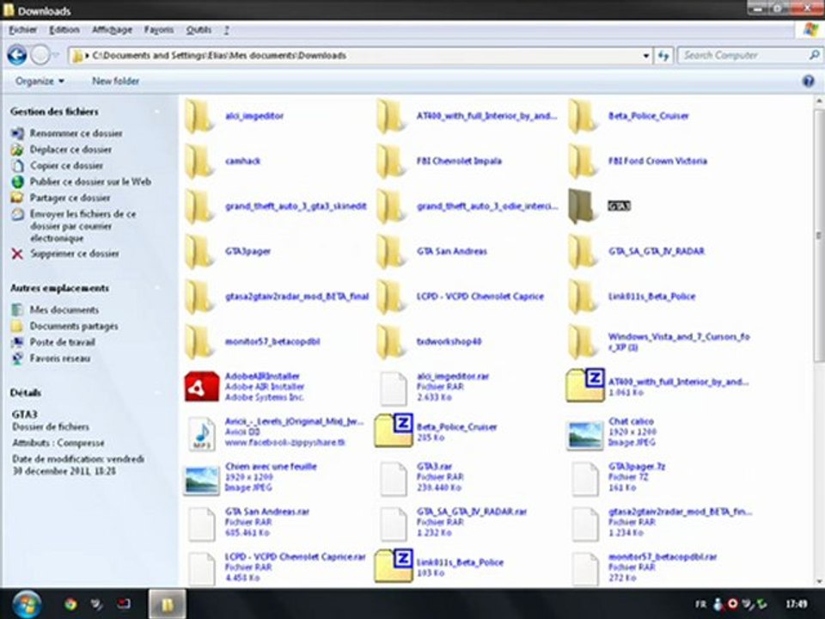The height and width of the screenshot is (619, 825).
Task: Click the Explorer folder taskbar button
Action: click(167, 604)
